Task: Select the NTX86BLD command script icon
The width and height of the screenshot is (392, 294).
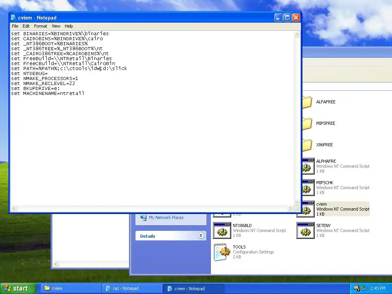Action: tap(222, 230)
